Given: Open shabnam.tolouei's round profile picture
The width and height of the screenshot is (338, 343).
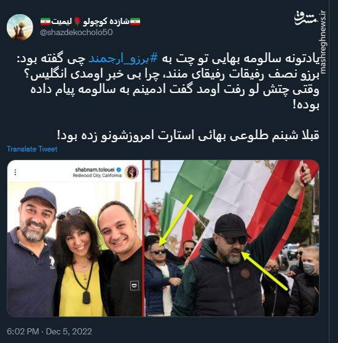Looking at the screenshot, I should pyautogui.click(x=132, y=172).
